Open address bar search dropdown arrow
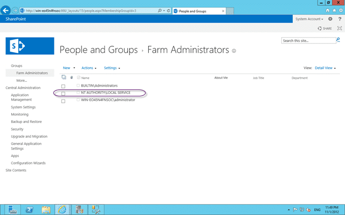This screenshot has width=345, height=215. 164,11
